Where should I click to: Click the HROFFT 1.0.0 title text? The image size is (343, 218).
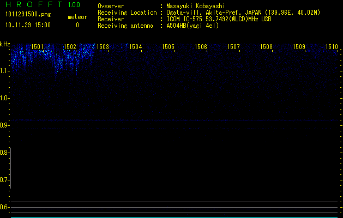(x=43, y=4)
